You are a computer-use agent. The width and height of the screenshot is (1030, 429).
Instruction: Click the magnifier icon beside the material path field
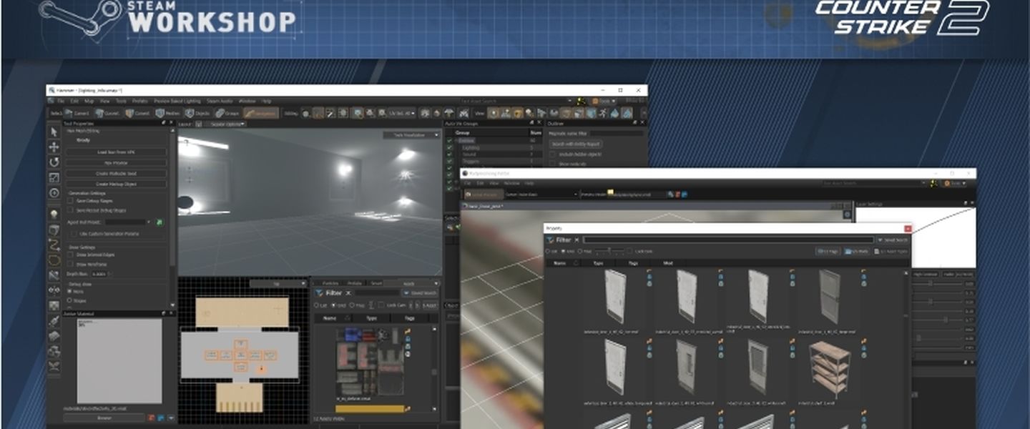click(670, 194)
